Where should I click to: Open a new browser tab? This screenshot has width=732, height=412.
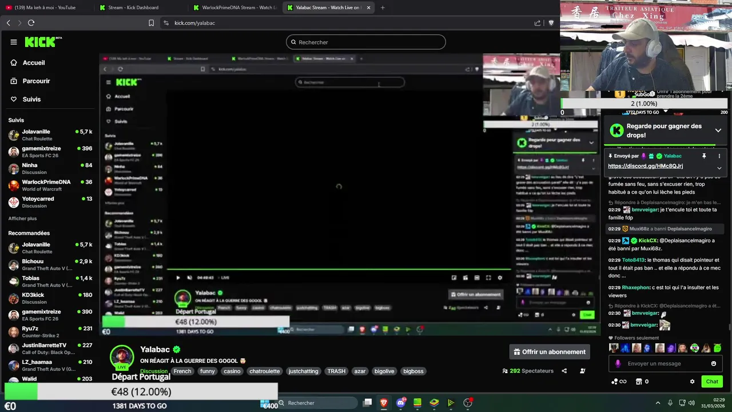(x=383, y=7)
